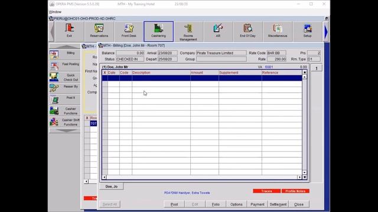Open Cashier Functions from sidebar
378x212 pixels.
click(64, 111)
